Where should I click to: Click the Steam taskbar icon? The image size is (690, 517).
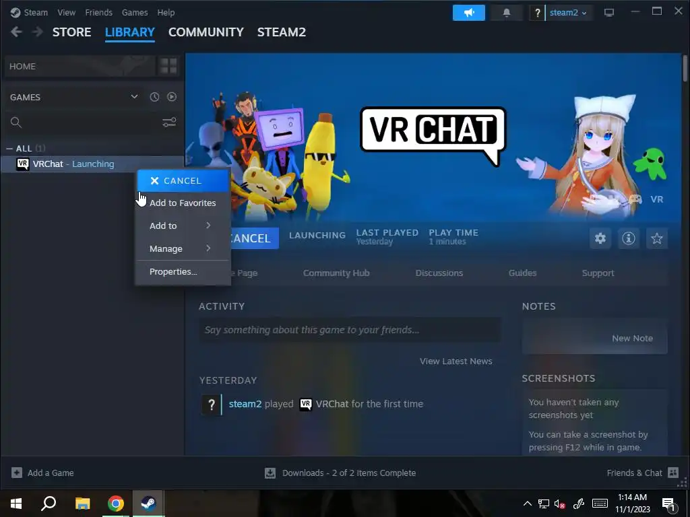(149, 504)
